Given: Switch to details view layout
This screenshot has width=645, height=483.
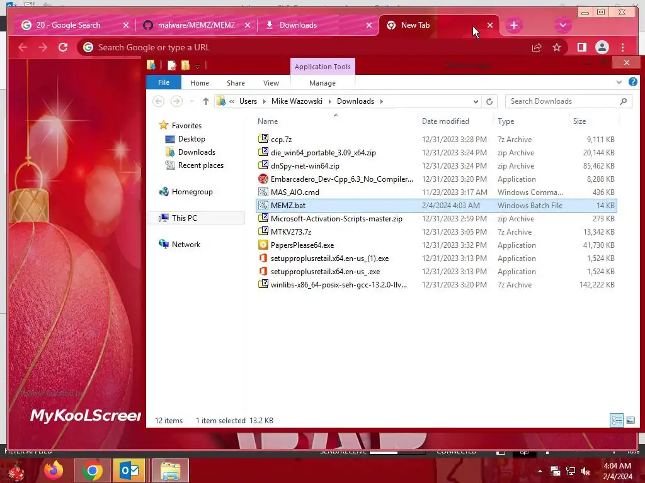Looking at the screenshot, I should click(617, 420).
